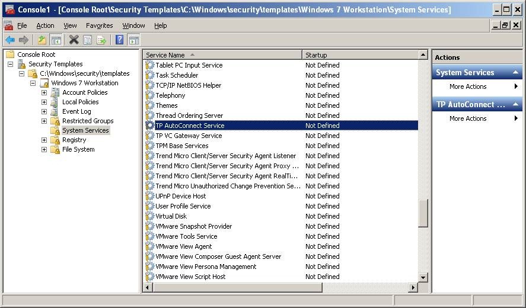Collapse the Windows 7 Workstation node
This screenshot has height=308, width=526.
(33, 83)
